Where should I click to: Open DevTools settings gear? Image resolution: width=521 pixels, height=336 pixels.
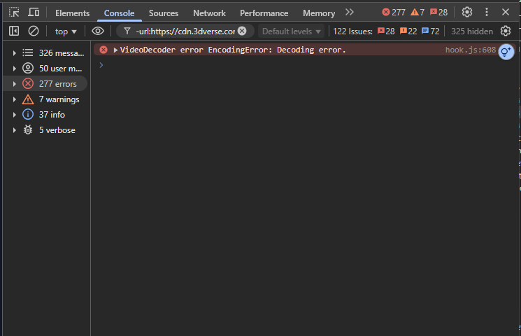coord(467,12)
